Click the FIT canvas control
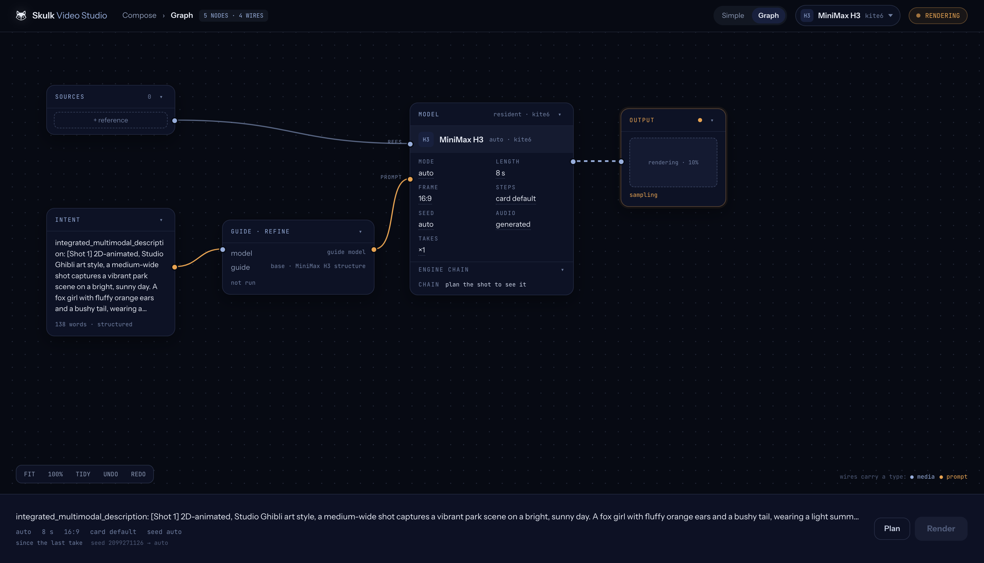The height and width of the screenshot is (563, 984). pos(29,474)
